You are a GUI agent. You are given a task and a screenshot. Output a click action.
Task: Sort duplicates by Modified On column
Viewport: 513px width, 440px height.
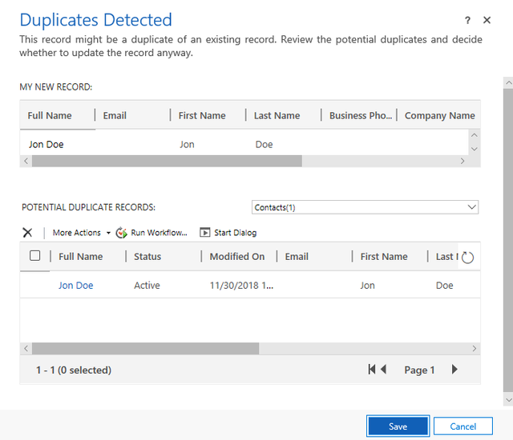236,257
